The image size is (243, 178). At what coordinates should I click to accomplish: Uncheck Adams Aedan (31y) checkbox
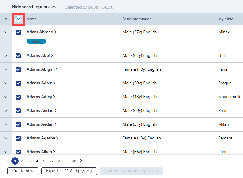point(18,124)
